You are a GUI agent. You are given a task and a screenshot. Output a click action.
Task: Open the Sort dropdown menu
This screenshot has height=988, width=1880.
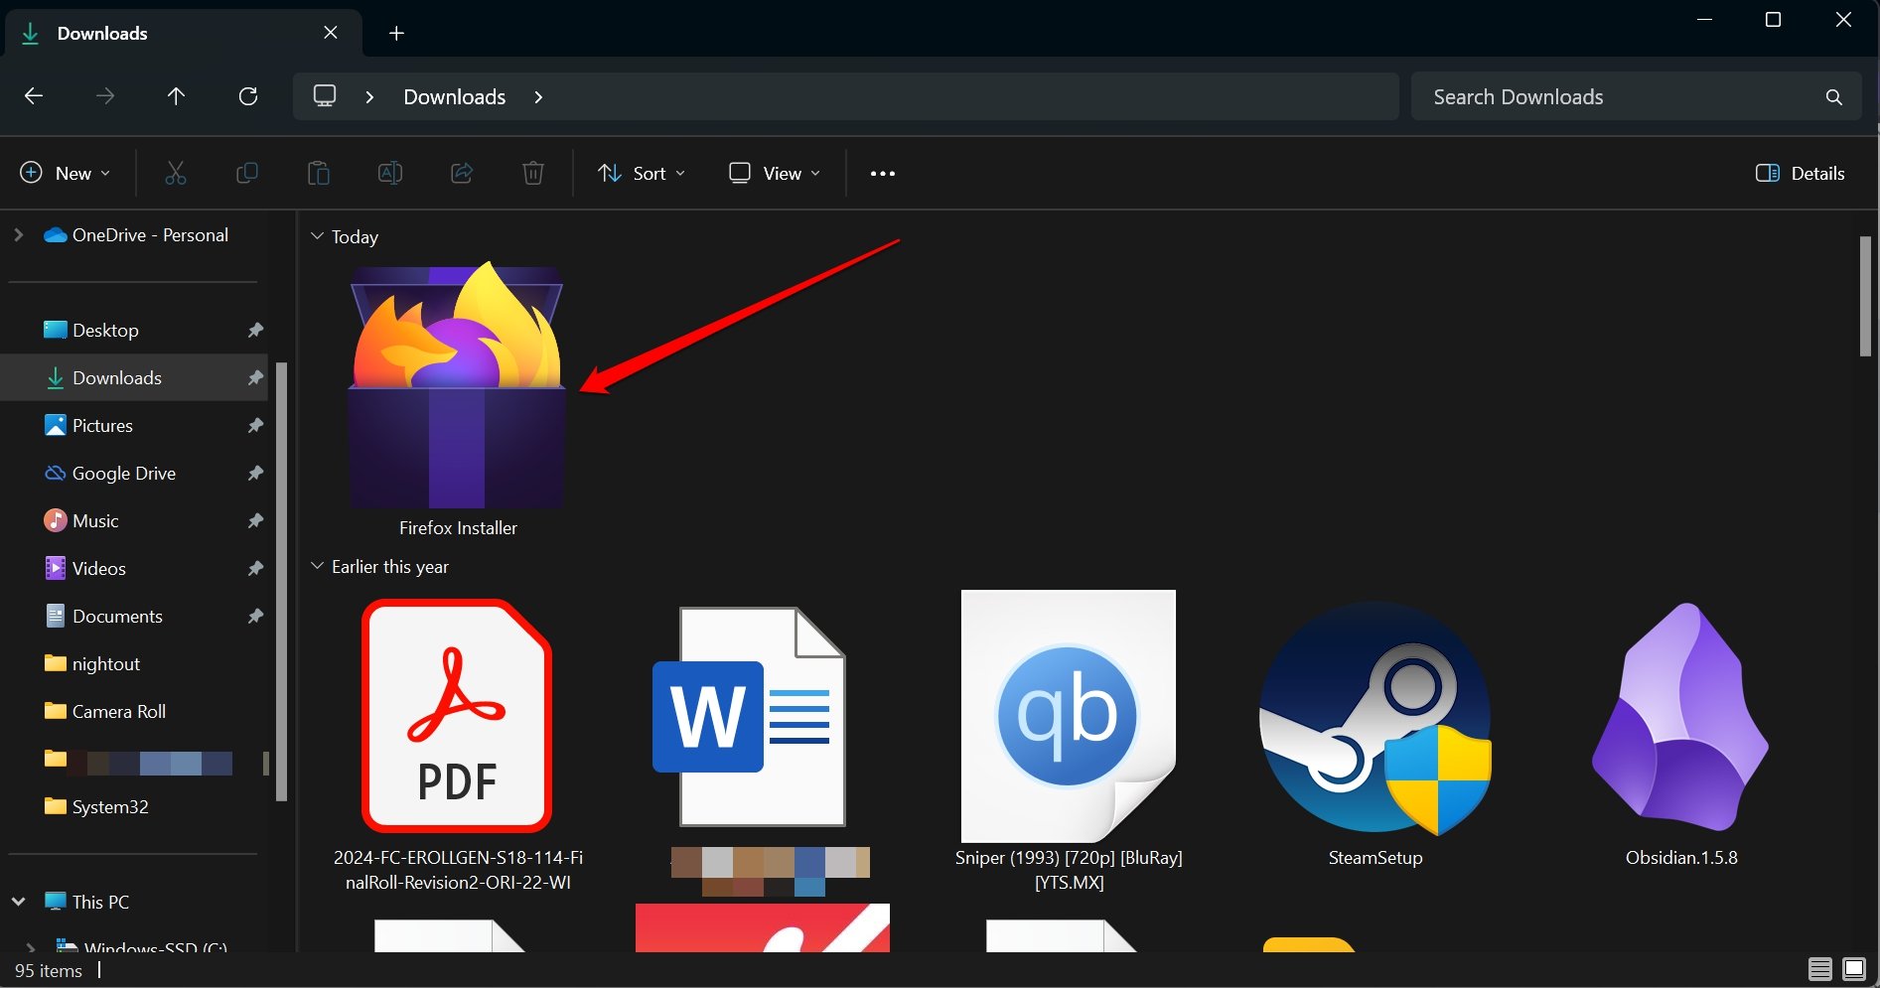tap(642, 173)
